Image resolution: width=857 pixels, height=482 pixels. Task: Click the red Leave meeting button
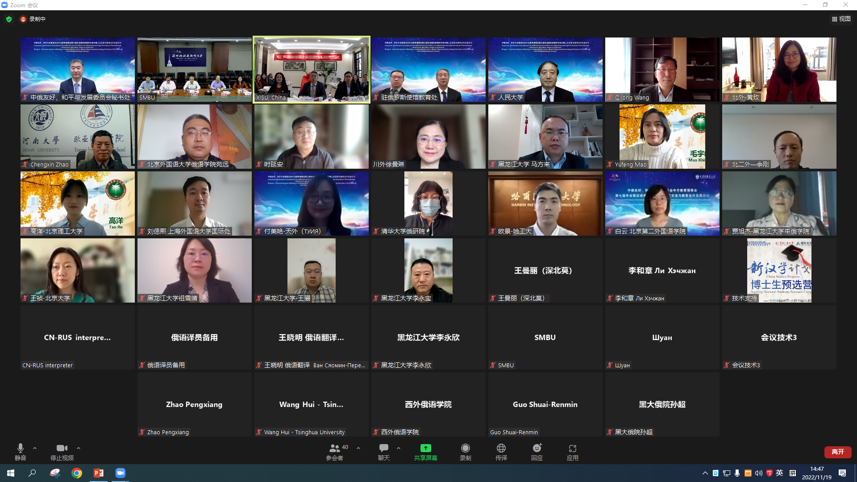pyautogui.click(x=837, y=452)
